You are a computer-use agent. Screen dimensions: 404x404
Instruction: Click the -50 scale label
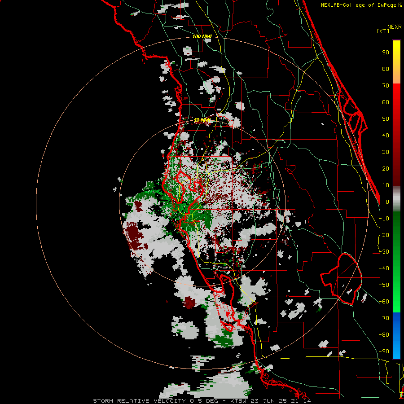[384, 285]
